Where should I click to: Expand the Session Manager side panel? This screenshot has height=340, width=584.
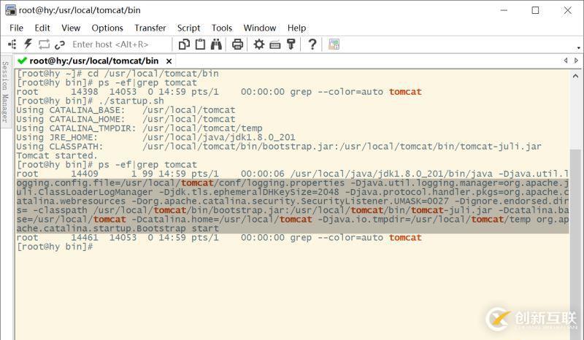(5, 92)
